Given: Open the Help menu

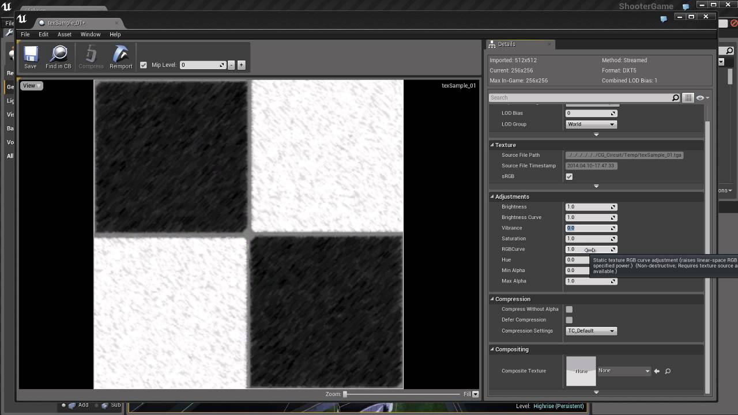Looking at the screenshot, I should pos(115,35).
